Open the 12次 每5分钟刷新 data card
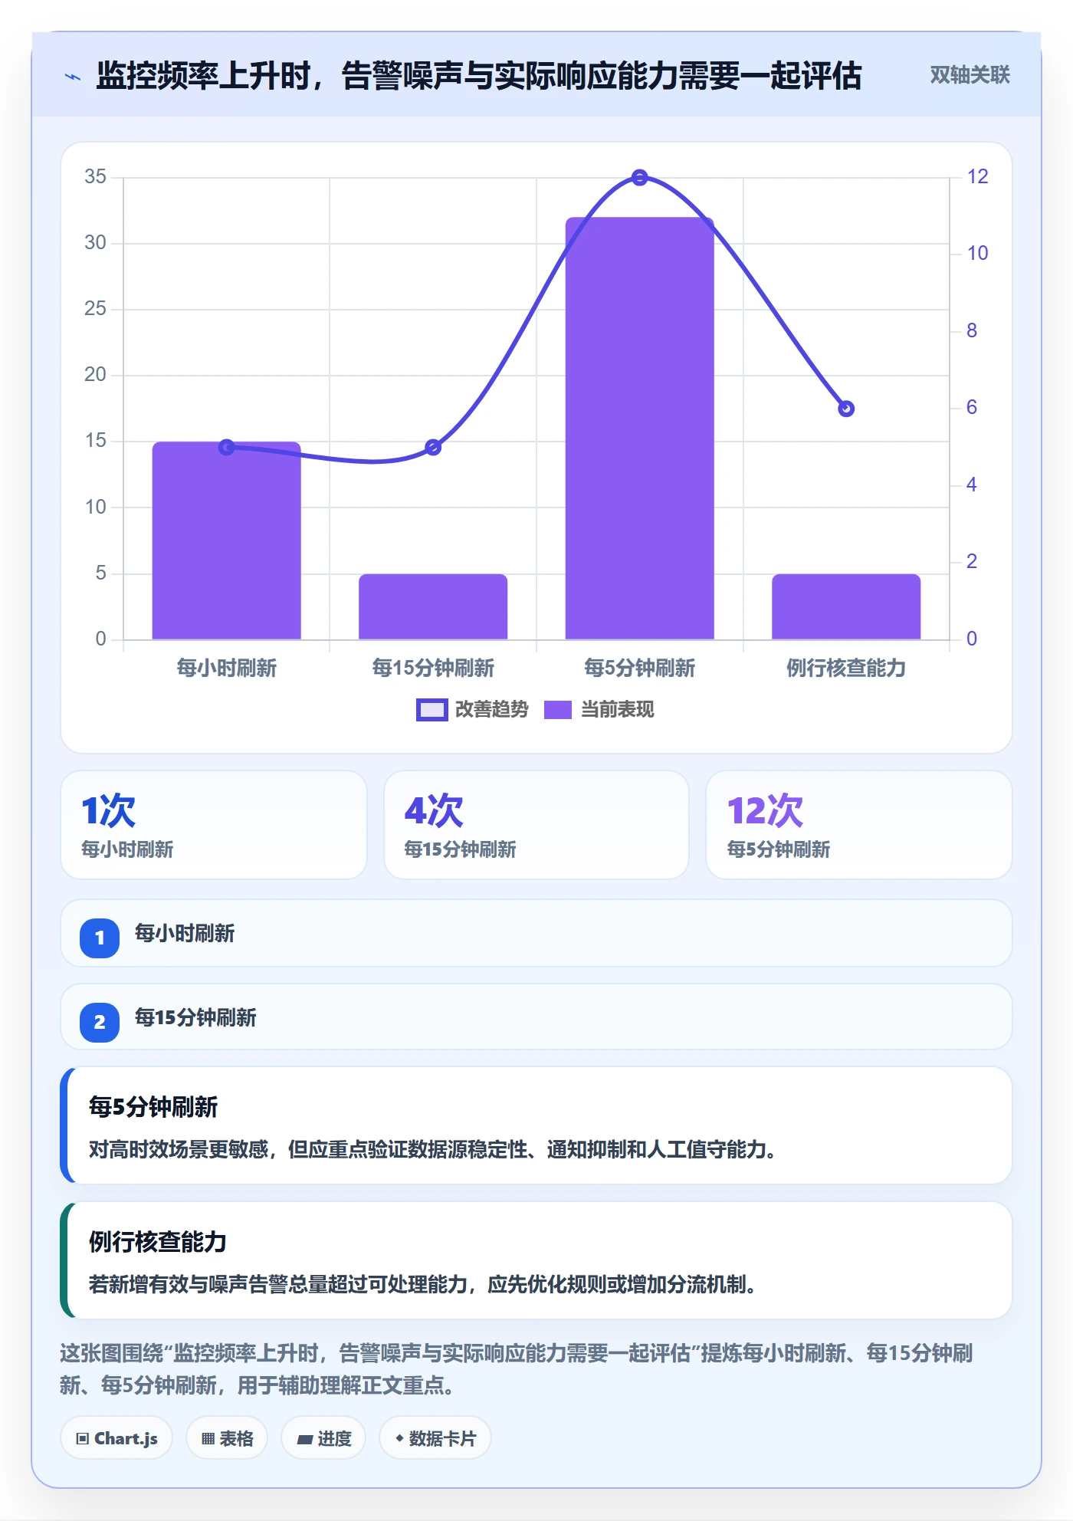Image resolution: width=1073 pixels, height=1521 pixels. 859,825
